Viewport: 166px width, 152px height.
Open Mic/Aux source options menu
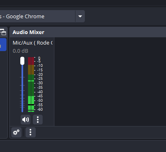[x=38, y=120]
